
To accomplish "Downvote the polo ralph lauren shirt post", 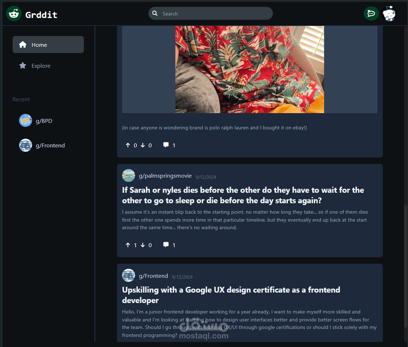I will pos(143,145).
